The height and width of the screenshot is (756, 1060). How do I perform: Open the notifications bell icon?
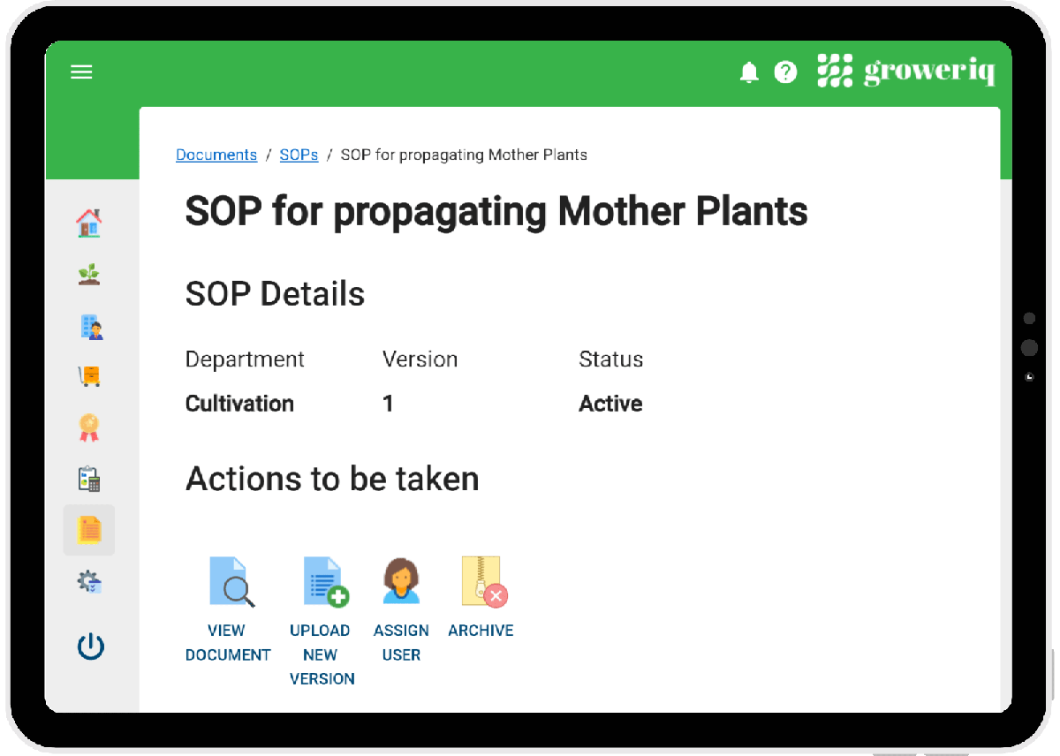click(750, 72)
